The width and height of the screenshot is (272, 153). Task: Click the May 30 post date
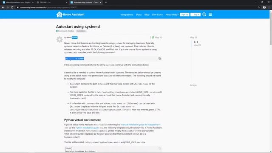(x=159, y=37)
